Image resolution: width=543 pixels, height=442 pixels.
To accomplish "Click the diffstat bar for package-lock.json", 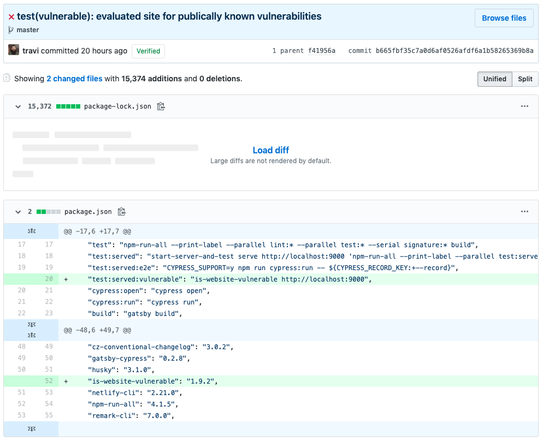I will click(68, 106).
